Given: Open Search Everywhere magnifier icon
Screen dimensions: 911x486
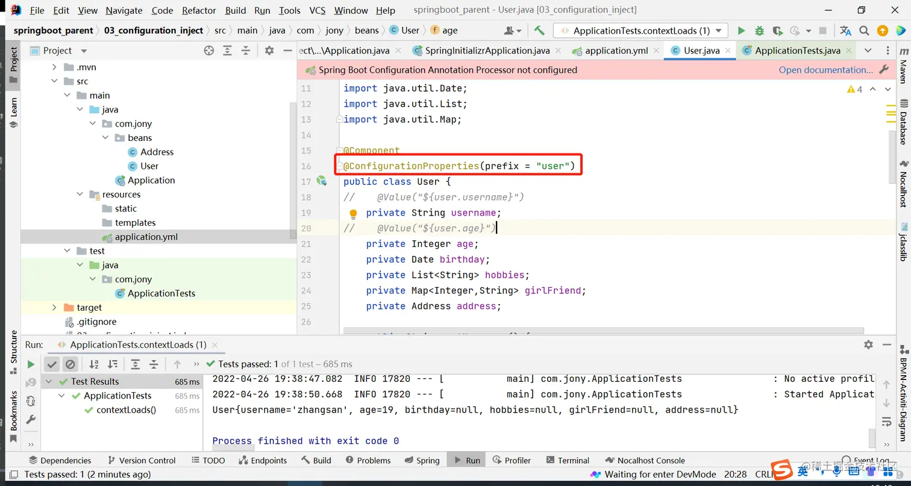Looking at the screenshot, I should point(864,31).
